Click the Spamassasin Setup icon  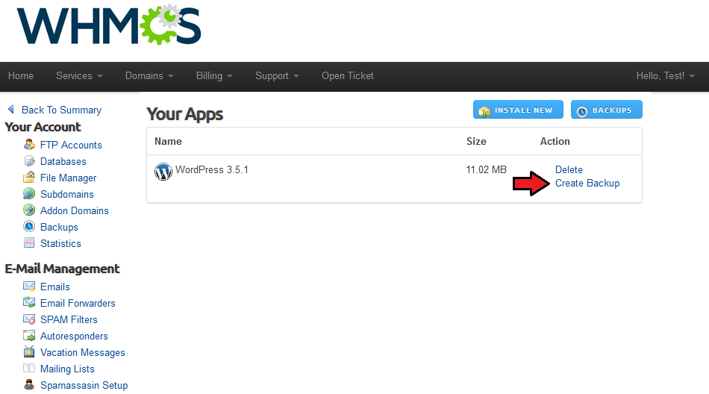point(29,385)
